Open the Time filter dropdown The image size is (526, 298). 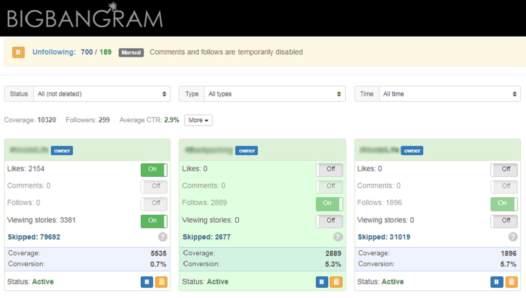point(450,94)
